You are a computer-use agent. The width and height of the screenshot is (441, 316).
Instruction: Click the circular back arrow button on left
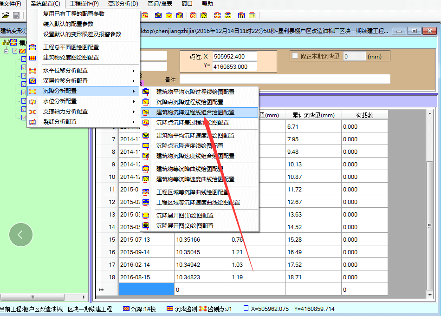coord(20,235)
